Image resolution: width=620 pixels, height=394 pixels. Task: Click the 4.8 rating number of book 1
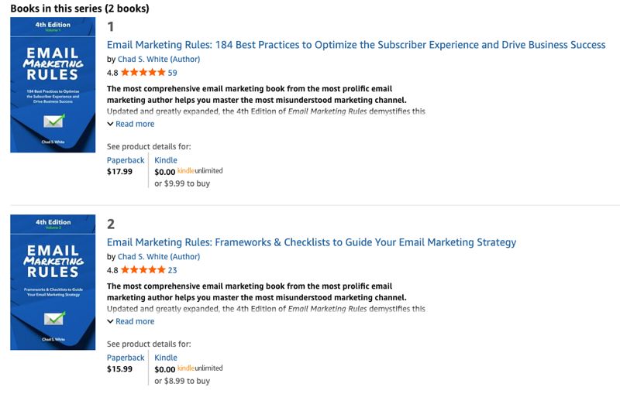coord(112,73)
